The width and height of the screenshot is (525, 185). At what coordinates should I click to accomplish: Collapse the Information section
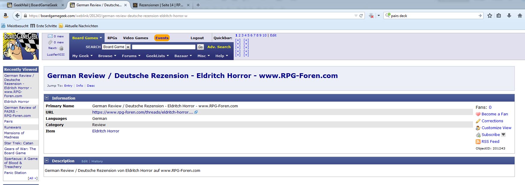tap(47, 98)
